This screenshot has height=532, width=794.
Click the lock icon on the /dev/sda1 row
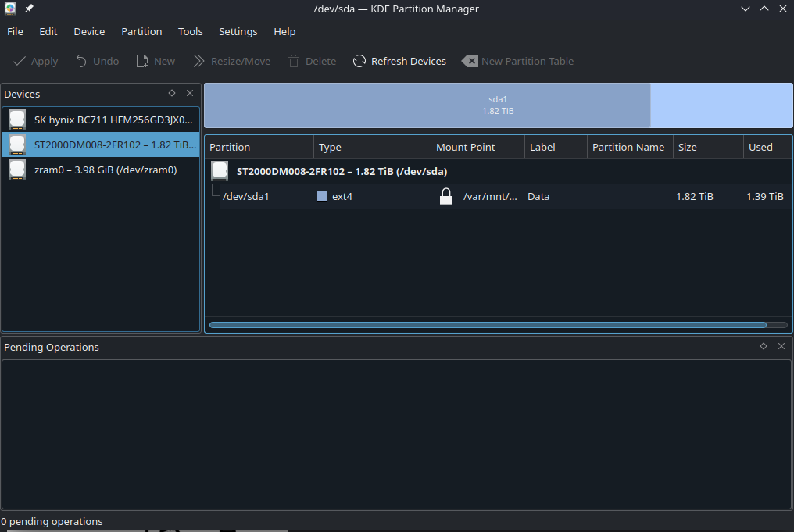pos(446,196)
